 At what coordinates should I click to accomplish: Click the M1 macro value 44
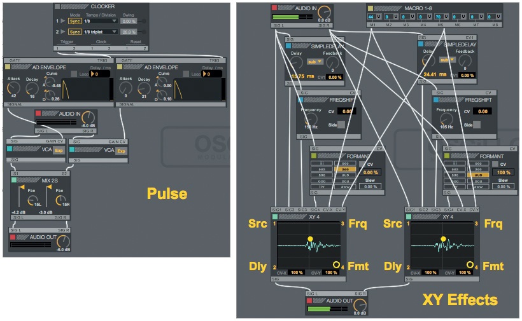coord(371,17)
